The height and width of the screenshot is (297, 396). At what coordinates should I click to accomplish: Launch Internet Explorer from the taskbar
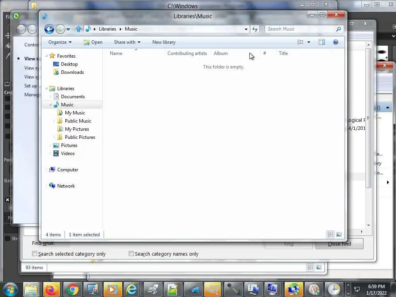pos(132,289)
